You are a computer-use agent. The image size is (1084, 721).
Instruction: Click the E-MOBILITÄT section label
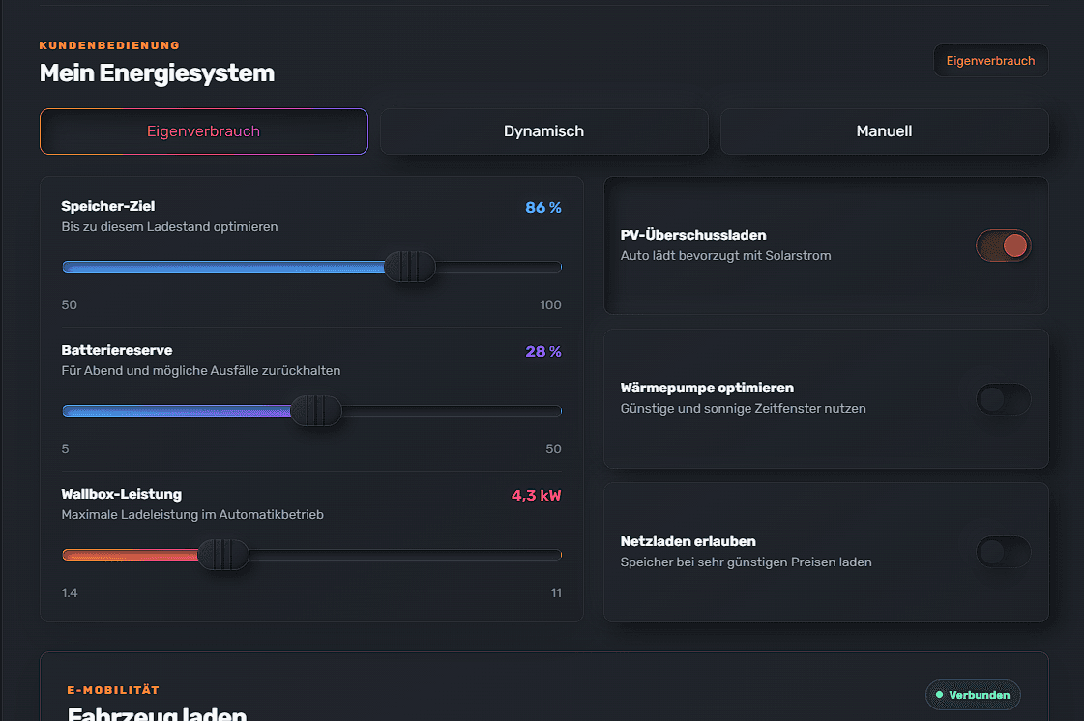[x=113, y=690]
